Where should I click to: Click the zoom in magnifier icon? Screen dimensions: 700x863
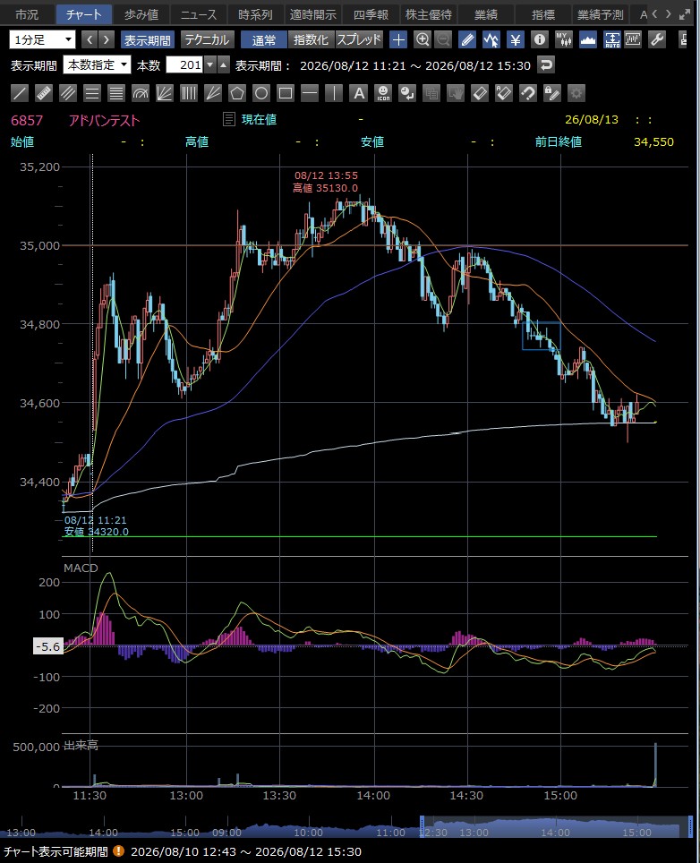click(423, 39)
